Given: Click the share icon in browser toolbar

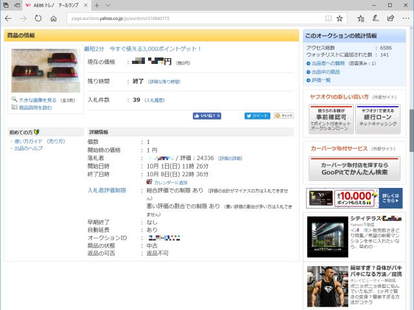Looking at the screenshot, I should (x=390, y=18).
